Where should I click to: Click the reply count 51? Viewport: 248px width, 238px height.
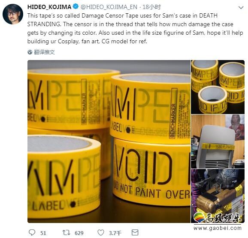43,233
